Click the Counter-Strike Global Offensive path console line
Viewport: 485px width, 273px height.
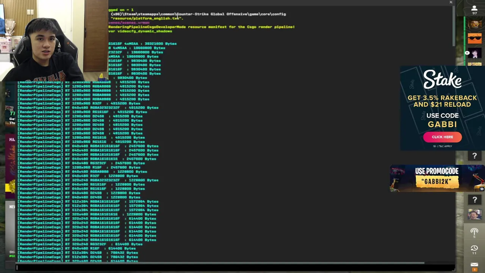(x=199, y=14)
